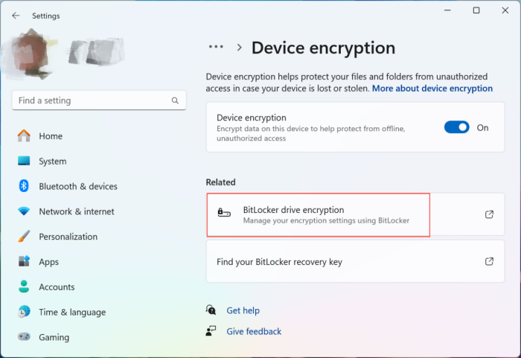Click the breadcrumb chevron before Device encryption

click(x=239, y=48)
